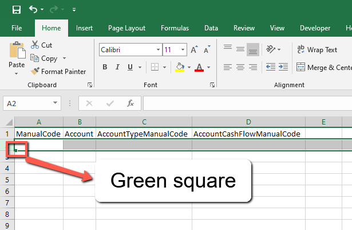Click the File menu button
The width and height of the screenshot is (352, 230).
click(x=17, y=28)
